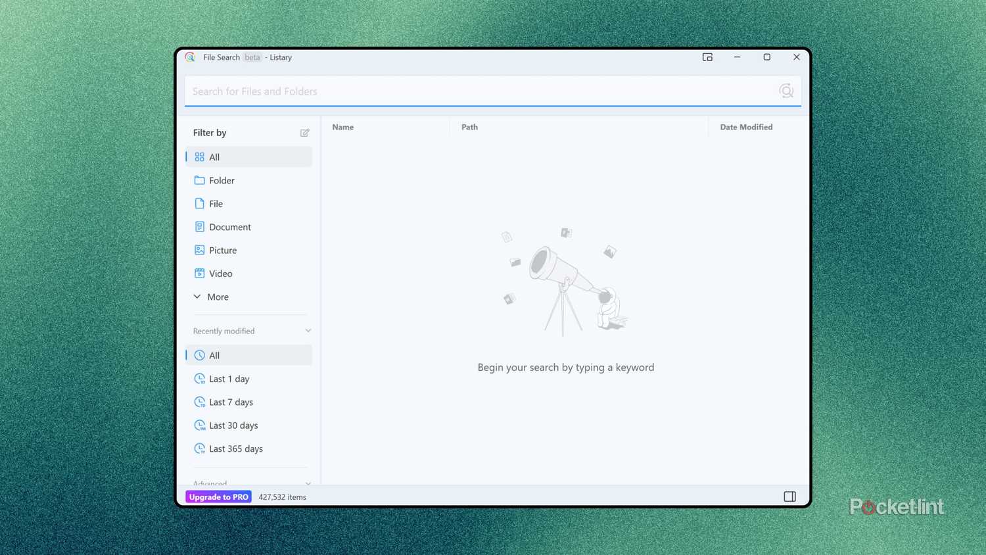The width and height of the screenshot is (986, 555).
Task: Select the Last 7 days filter
Action: (231, 402)
